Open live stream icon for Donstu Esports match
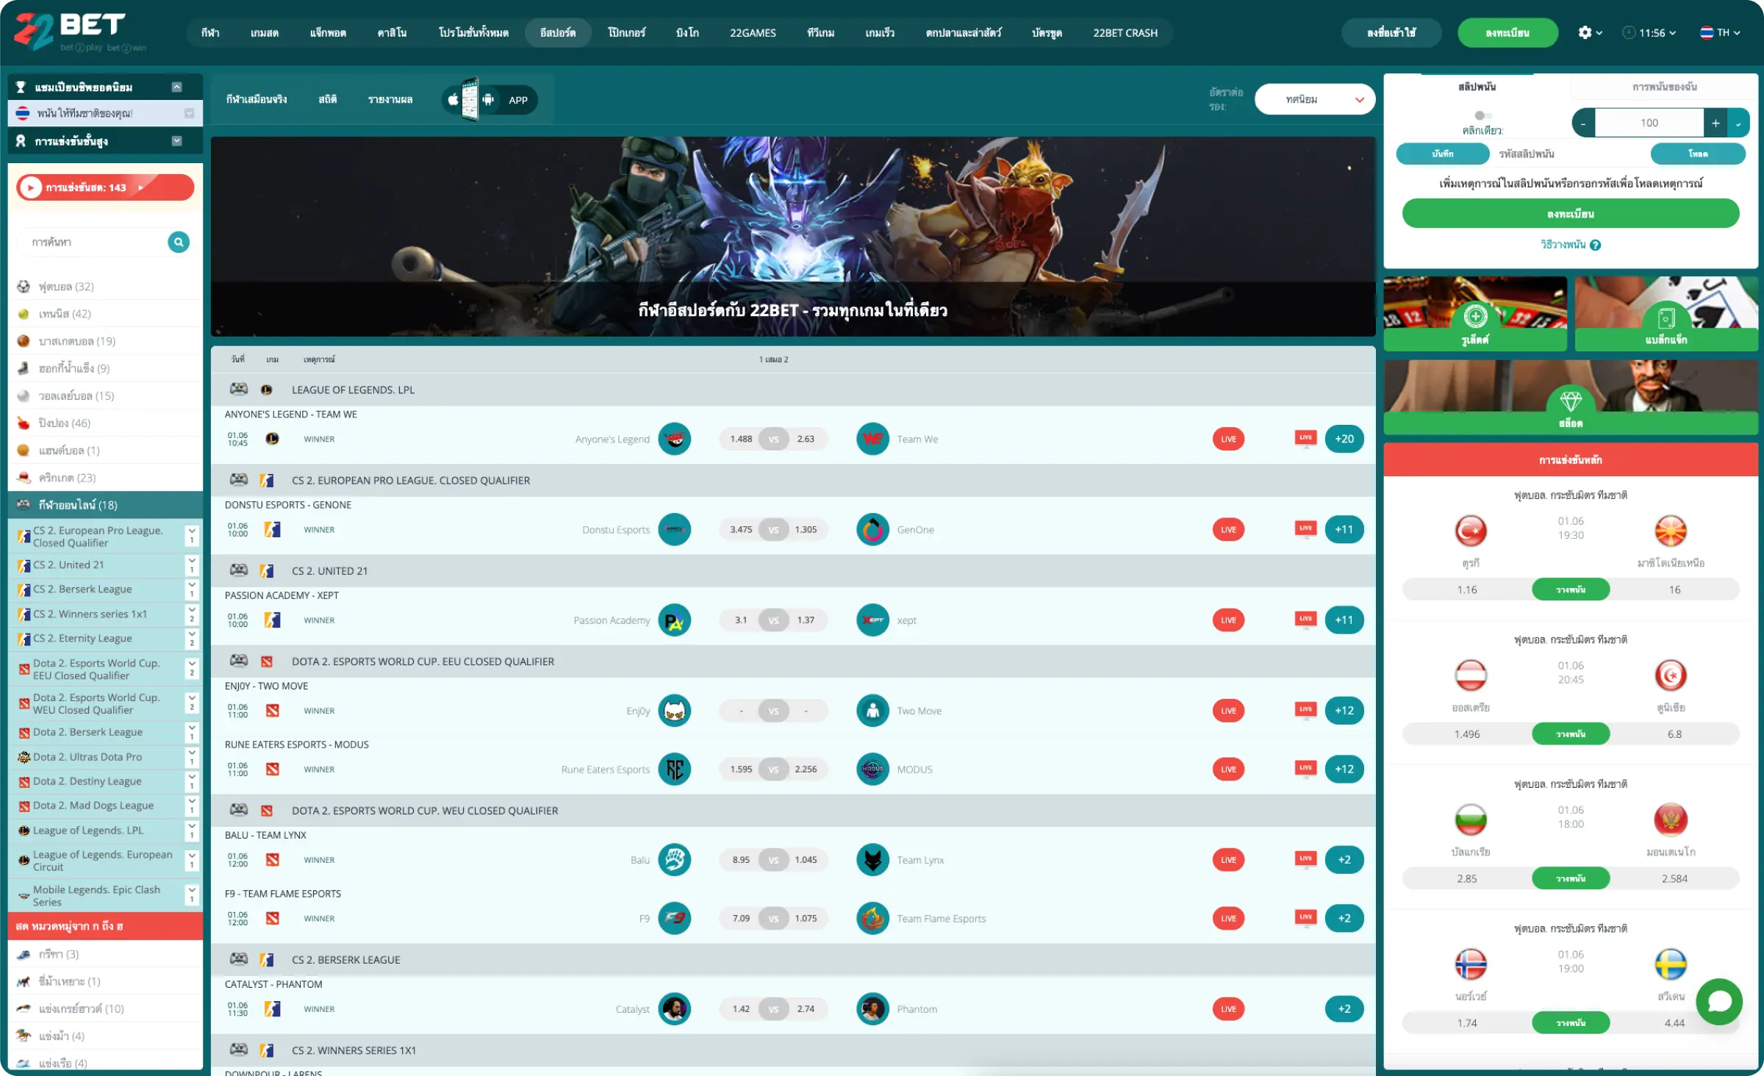 pos(1305,529)
